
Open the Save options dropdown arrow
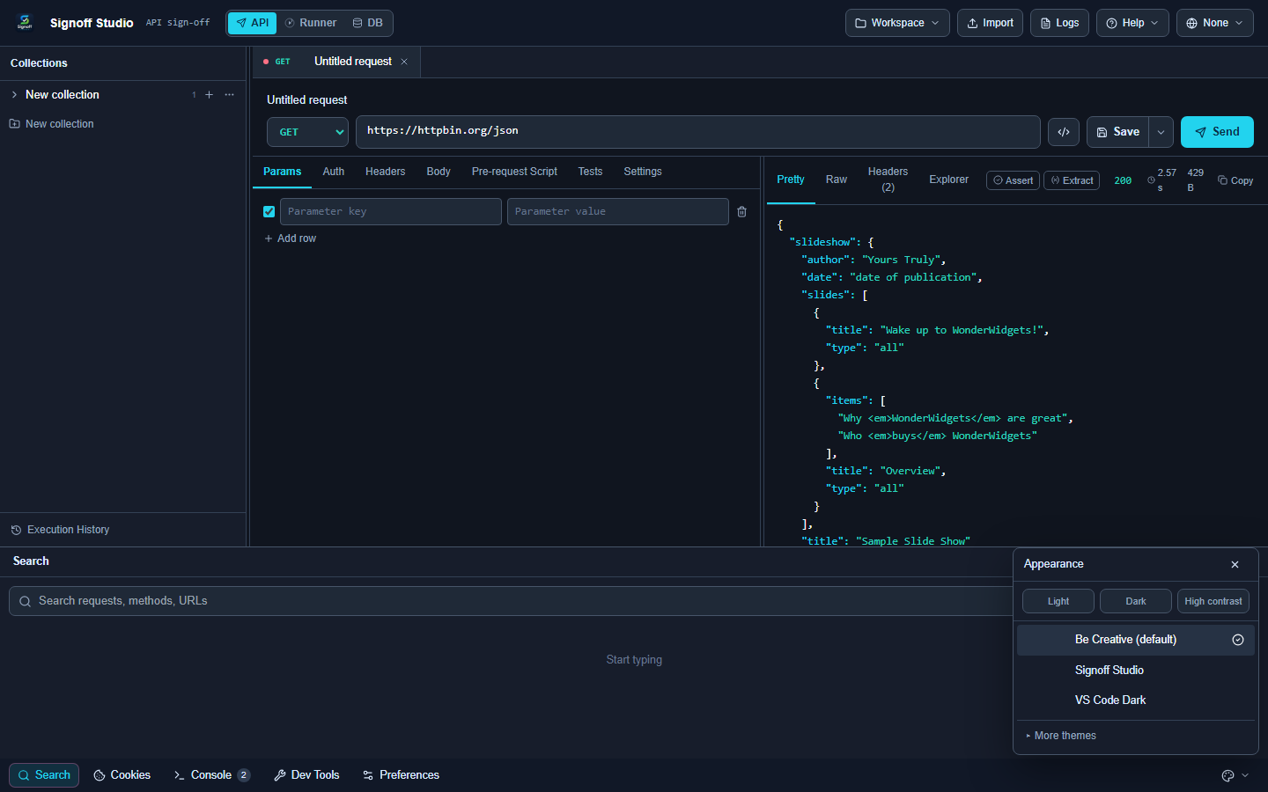point(1161,132)
